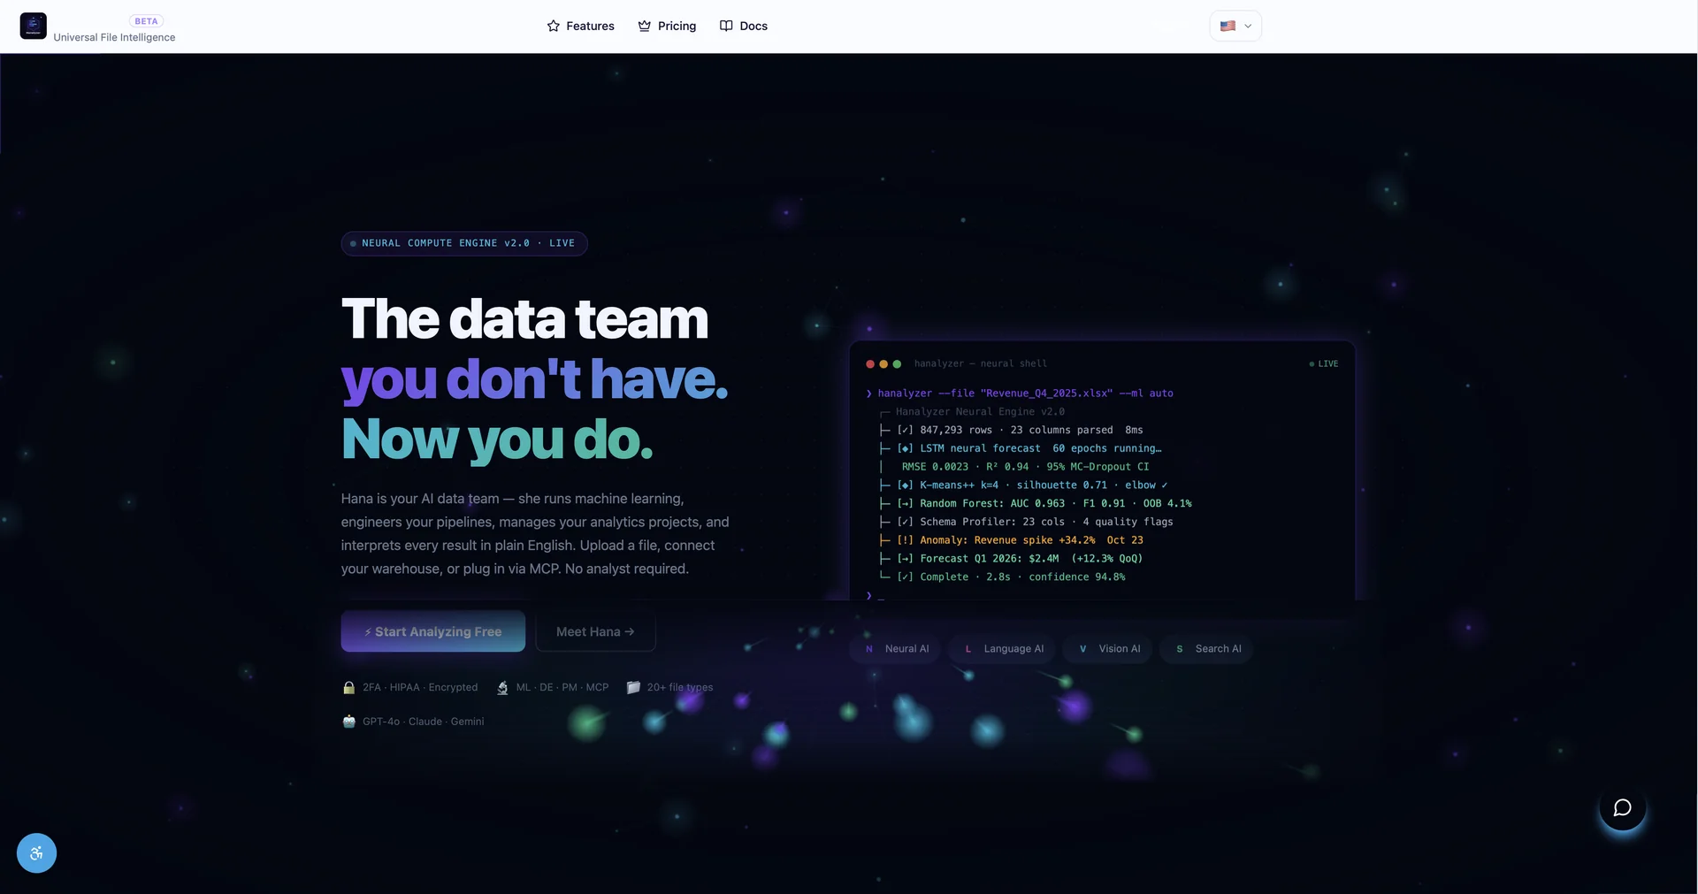Open the Features nav item
1698x894 pixels.
click(580, 26)
